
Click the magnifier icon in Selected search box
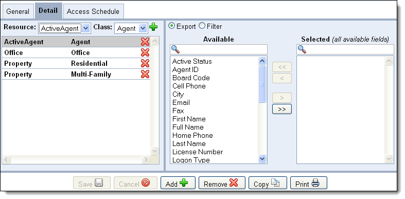[x=302, y=49]
